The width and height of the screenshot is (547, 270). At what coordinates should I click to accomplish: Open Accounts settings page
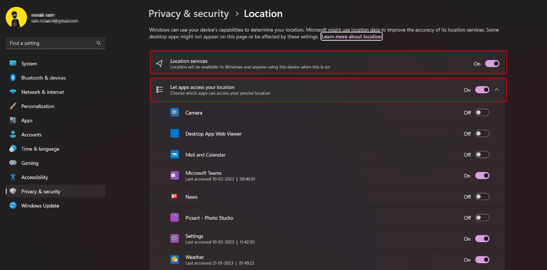tap(55, 134)
